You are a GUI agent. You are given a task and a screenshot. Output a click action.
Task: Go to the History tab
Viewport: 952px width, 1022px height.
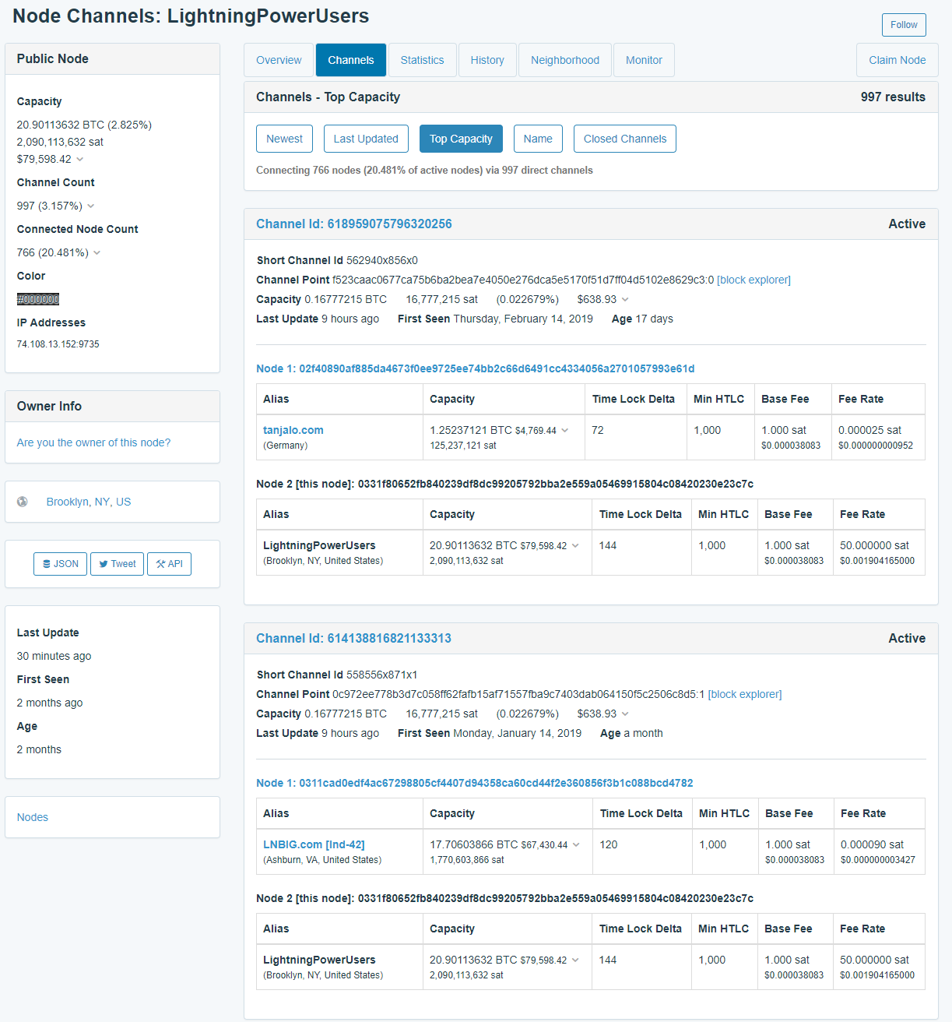click(x=487, y=60)
